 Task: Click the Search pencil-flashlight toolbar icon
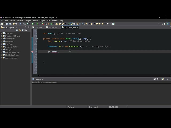coord(63,24)
